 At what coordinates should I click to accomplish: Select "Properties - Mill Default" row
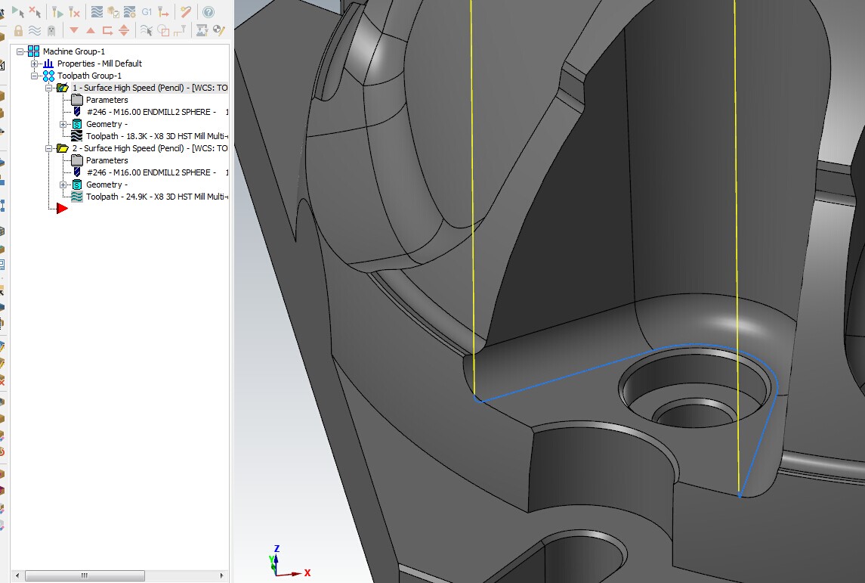[99, 64]
